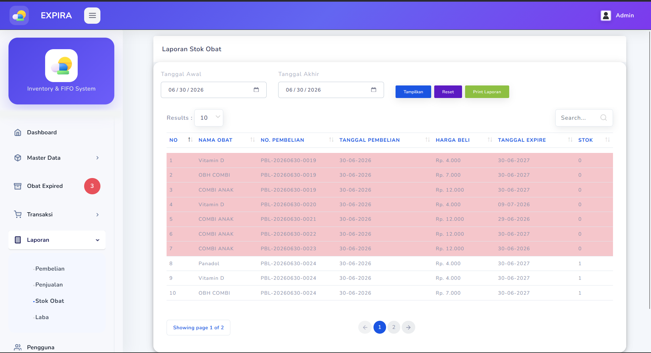Open calendar picker for Tanggal Akhir
This screenshot has height=353, width=651.
coord(374,90)
